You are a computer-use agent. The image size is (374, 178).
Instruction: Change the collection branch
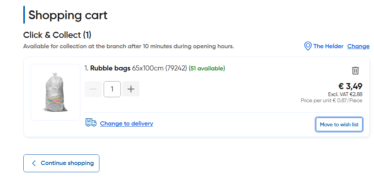point(358,46)
